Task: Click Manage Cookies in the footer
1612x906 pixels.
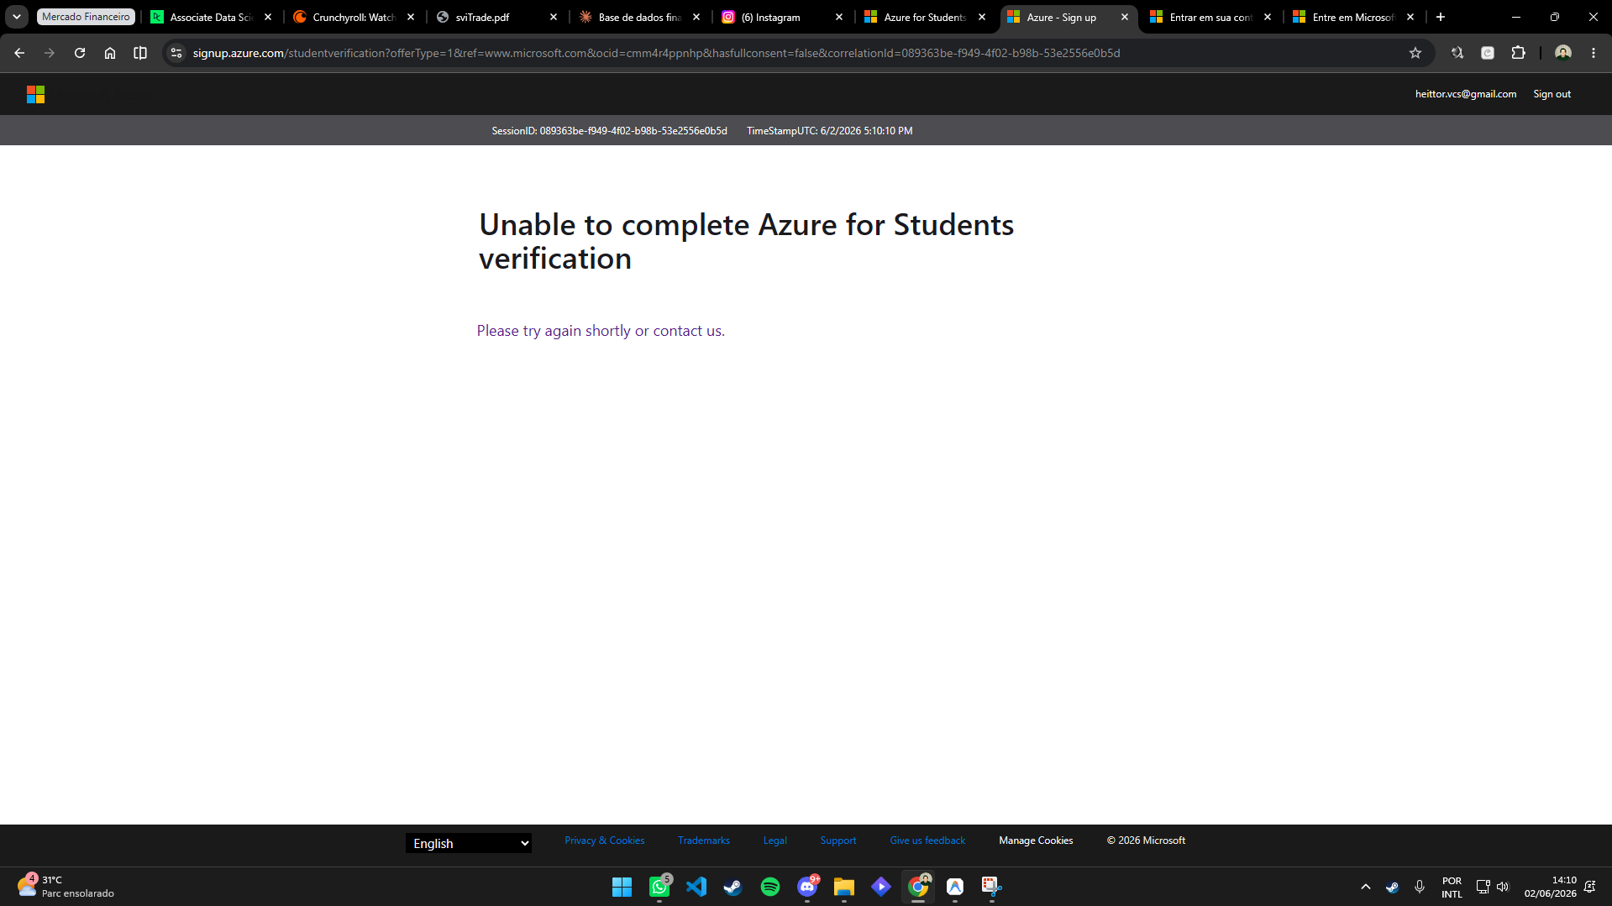Action: tap(1036, 841)
